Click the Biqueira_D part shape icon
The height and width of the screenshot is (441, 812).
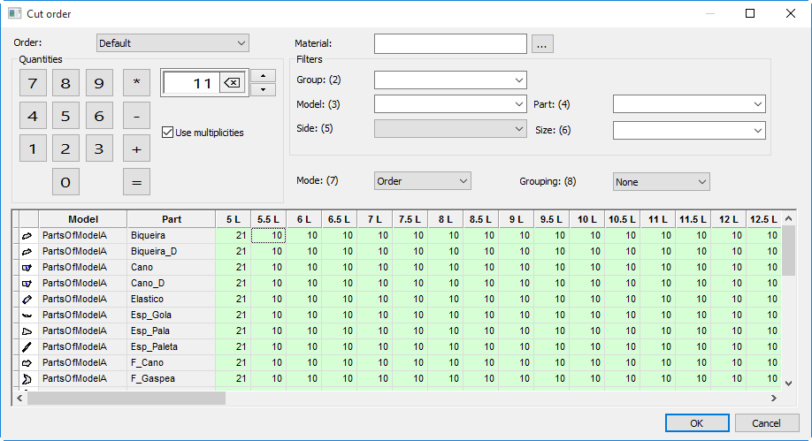[x=27, y=252]
